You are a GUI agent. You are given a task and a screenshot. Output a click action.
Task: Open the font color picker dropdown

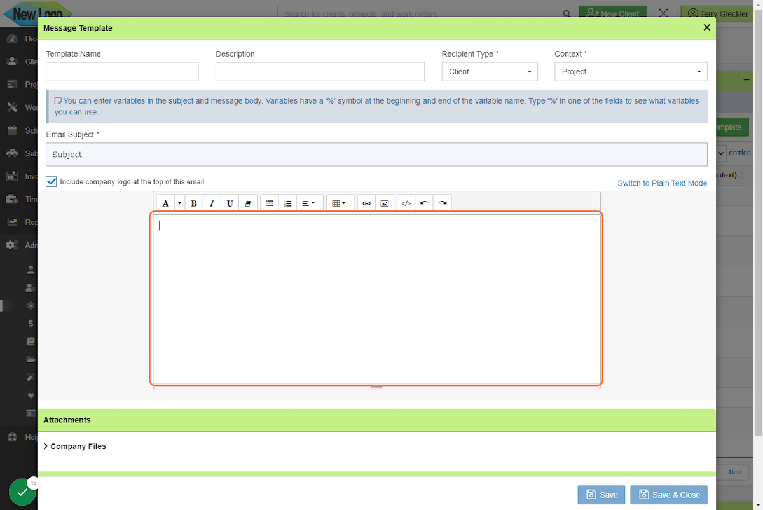[179, 203]
